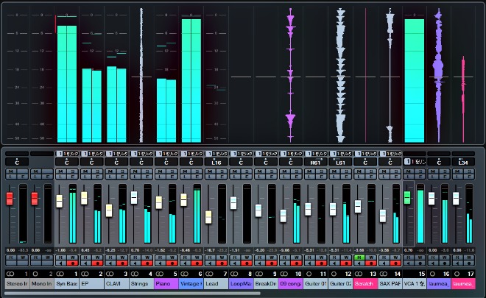
Task: Mute the Stereo In channel
Action: coord(11,171)
